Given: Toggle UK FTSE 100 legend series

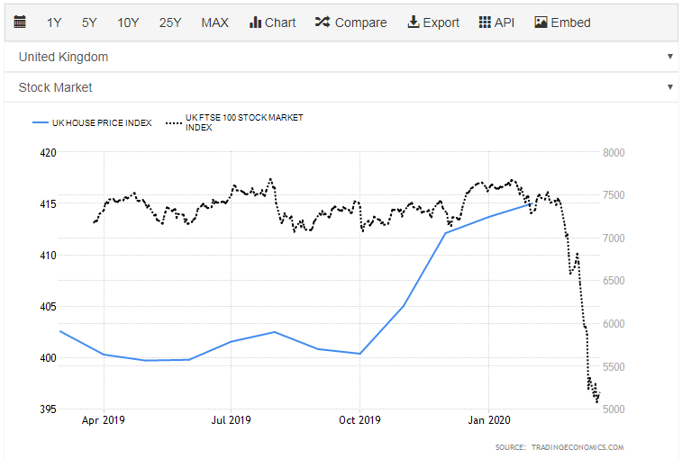Looking at the screenshot, I should (243, 122).
